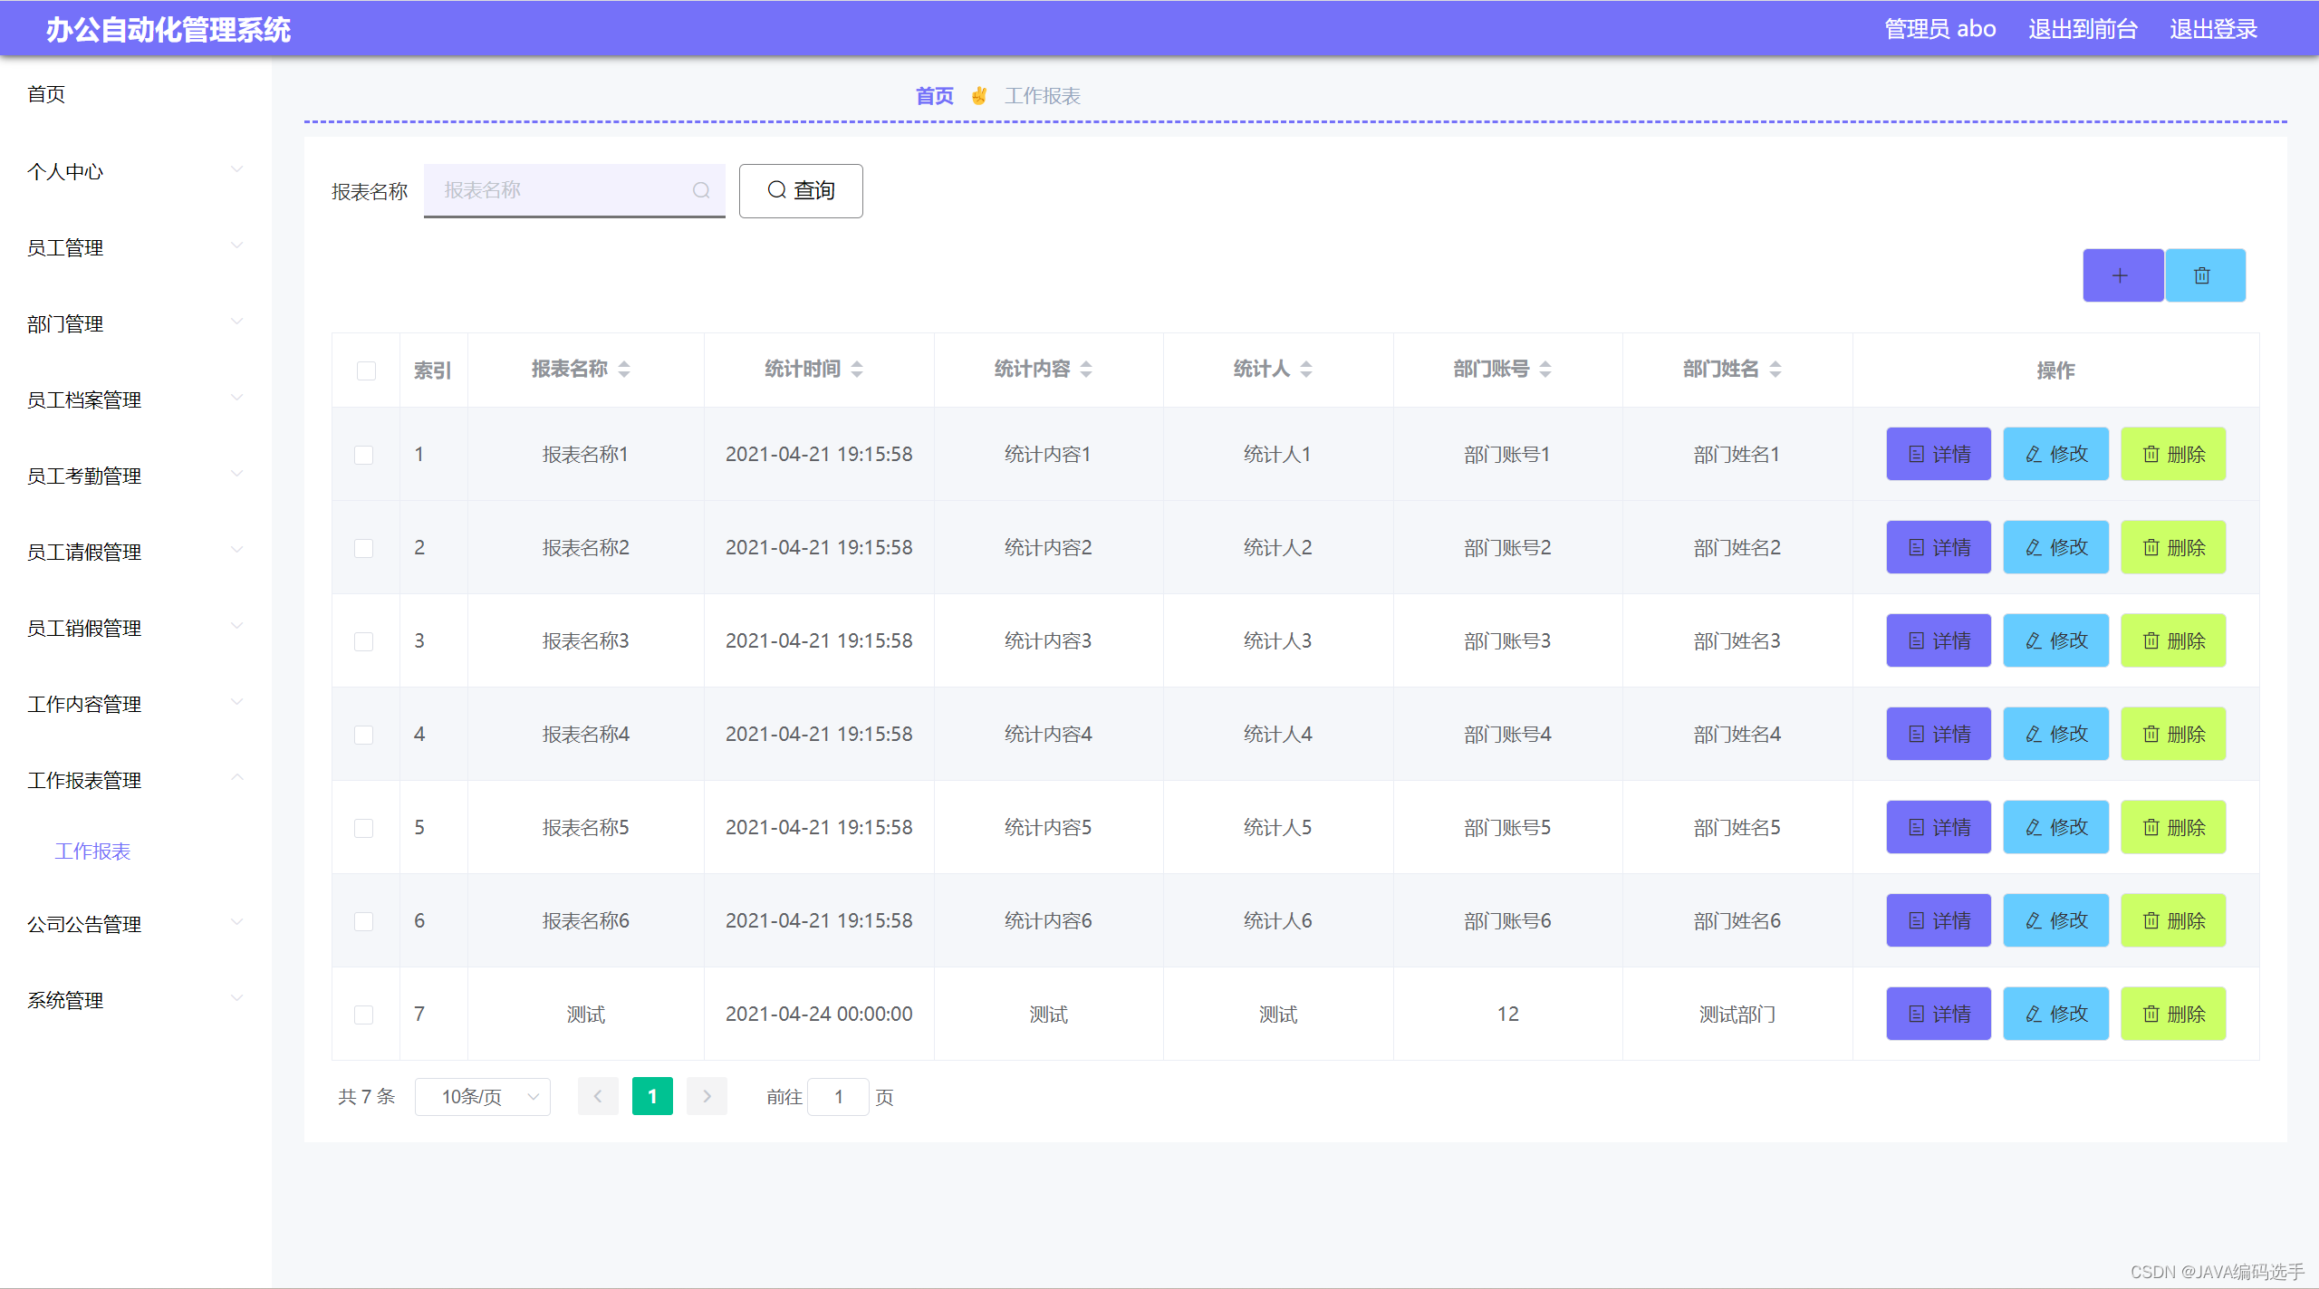Expand 个人中心 sidebar menu
This screenshot has height=1289, width=2319.
[x=136, y=171]
